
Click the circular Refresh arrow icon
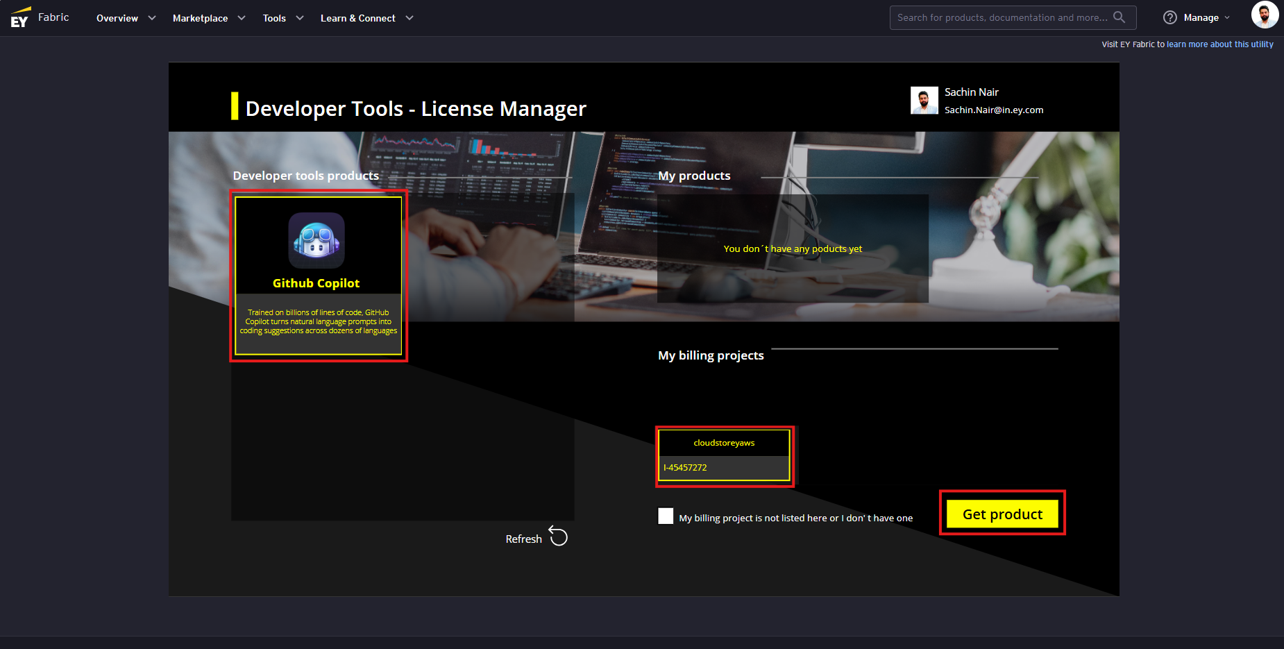pyautogui.click(x=558, y=537)
